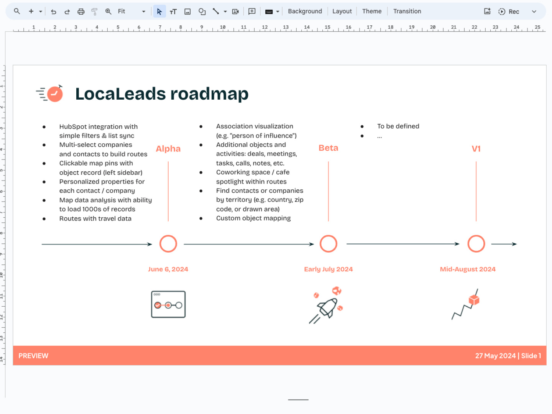Click the V1 timeline circle marker
The width and height of the screenshot is (552, 414).
tap(476, 244)
